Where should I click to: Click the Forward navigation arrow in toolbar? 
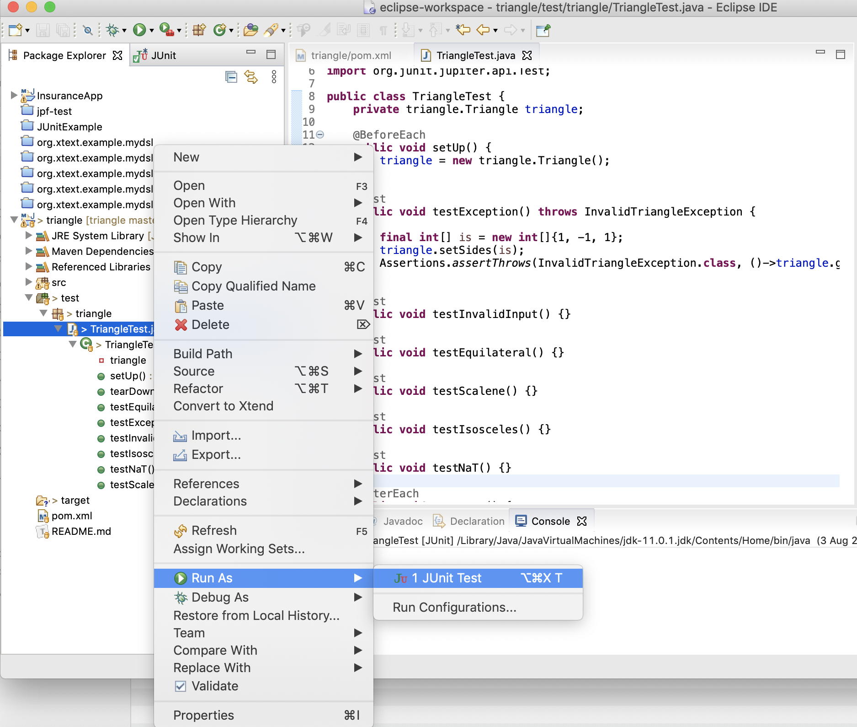510,30
